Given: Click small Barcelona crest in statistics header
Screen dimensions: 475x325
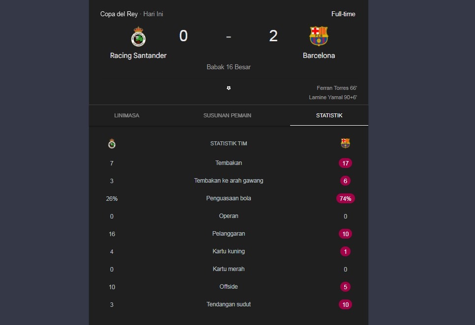Looking at the screenshot, I should (x=345, y=143).
